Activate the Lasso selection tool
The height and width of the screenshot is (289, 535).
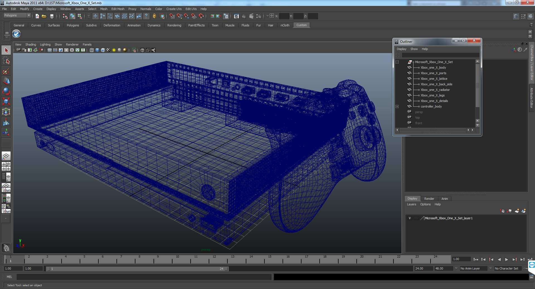pos(6,61)
